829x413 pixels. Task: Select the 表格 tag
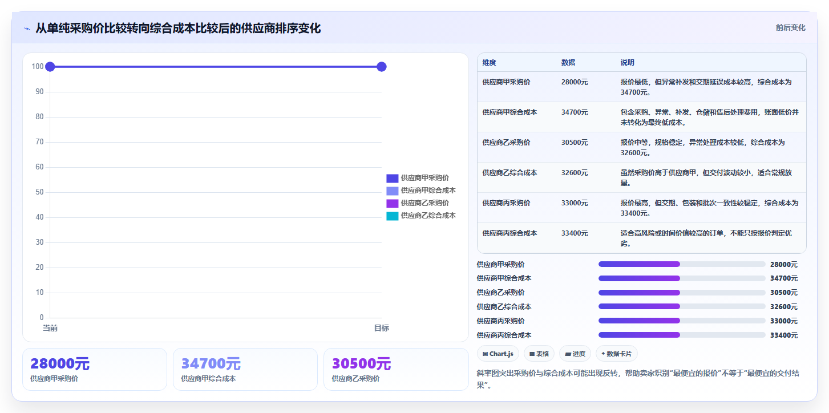539,354
